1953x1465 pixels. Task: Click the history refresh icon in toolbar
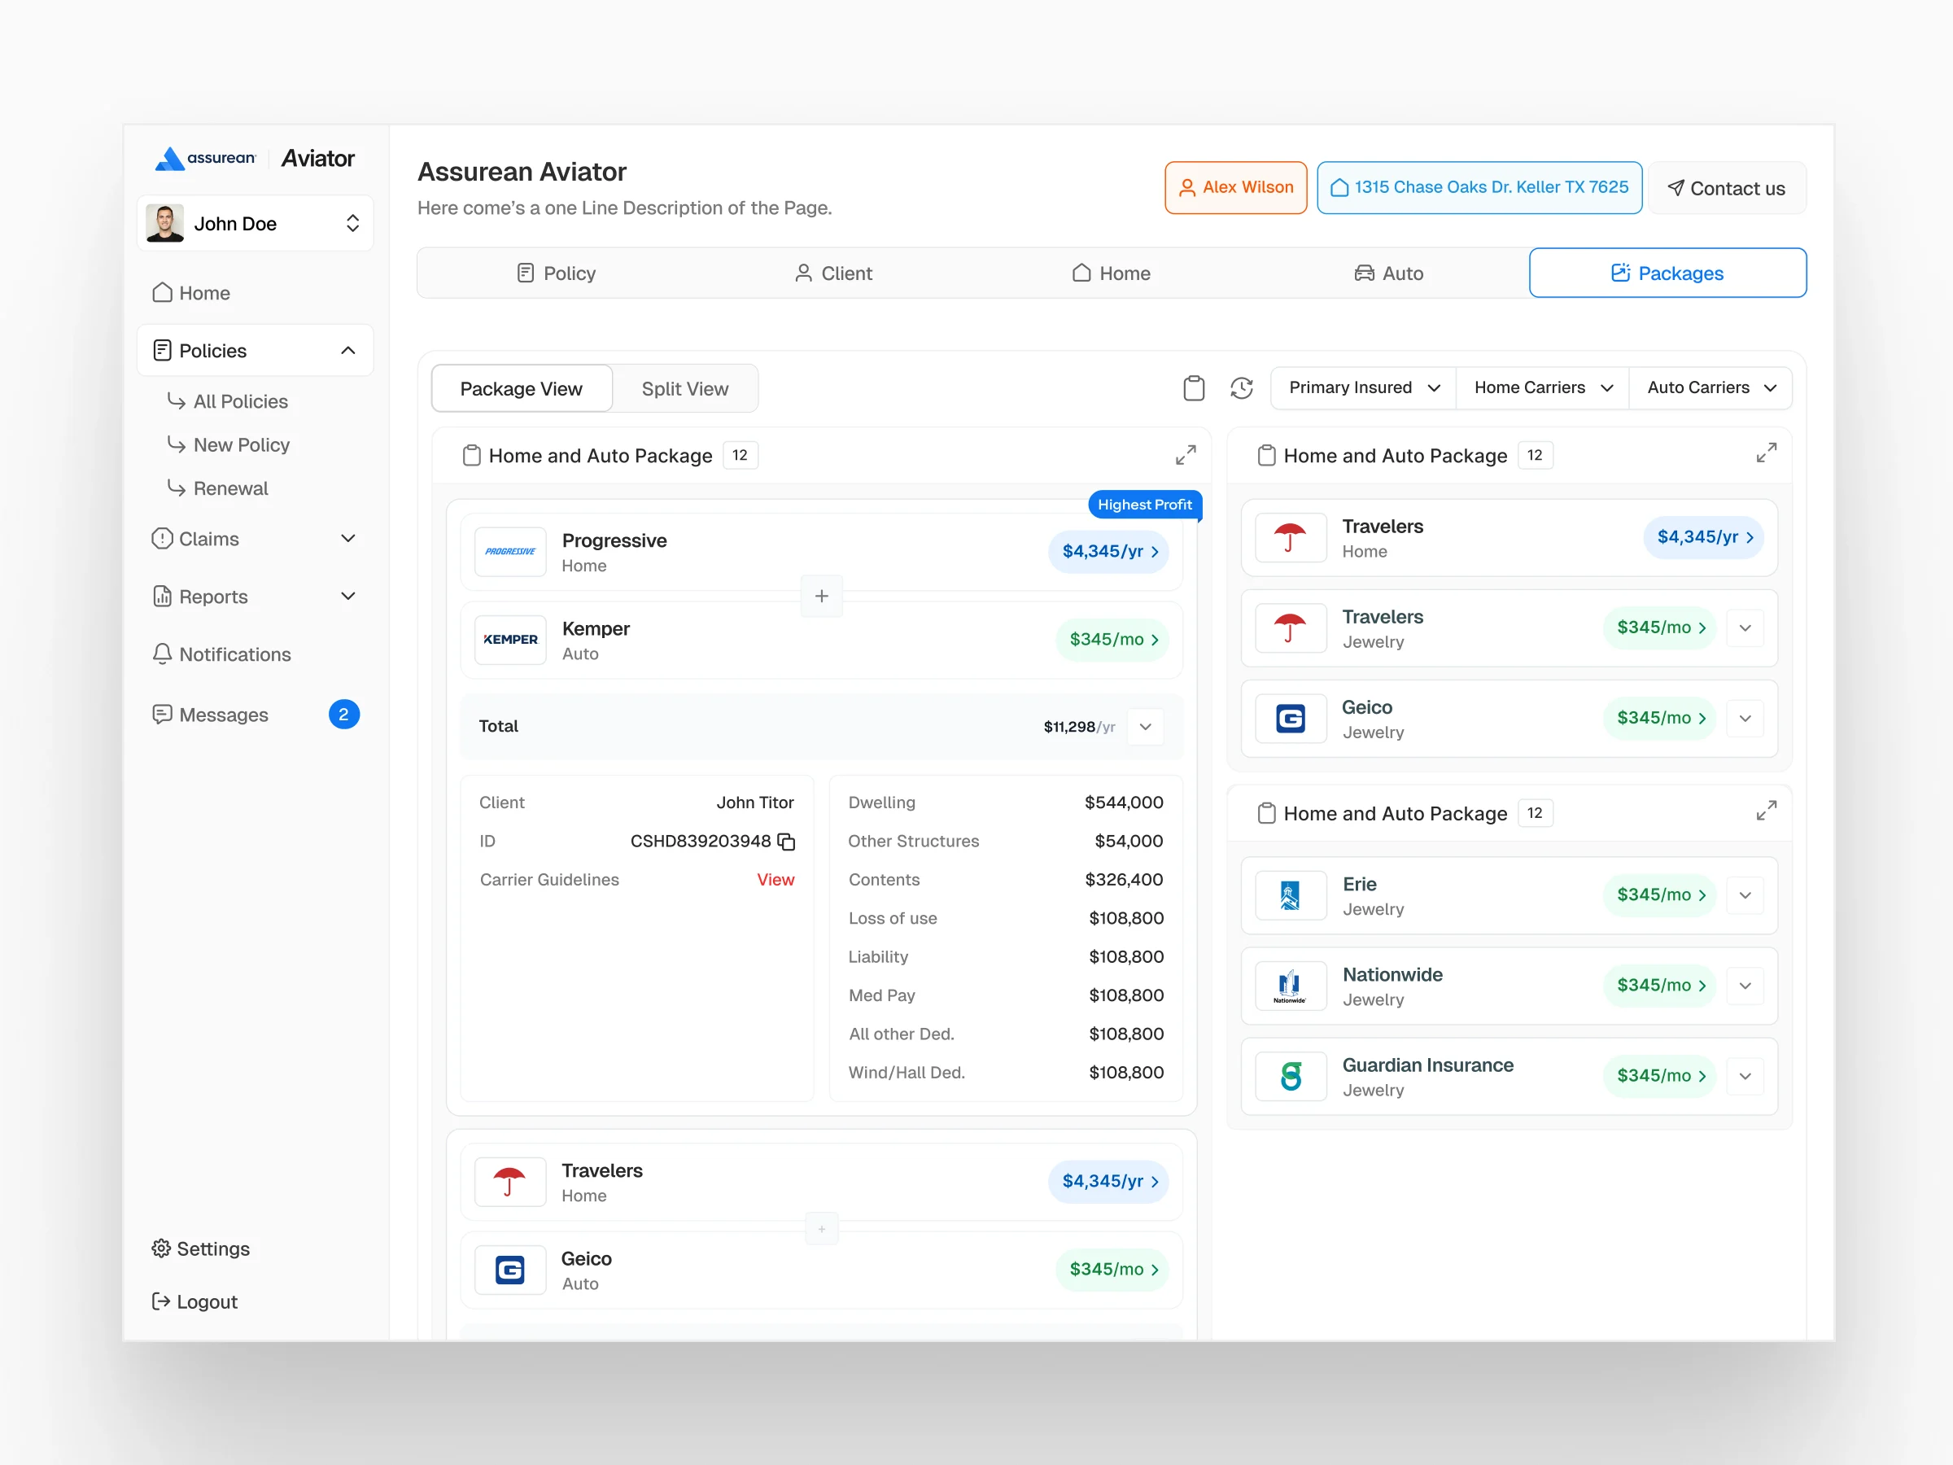(1241, 387)
